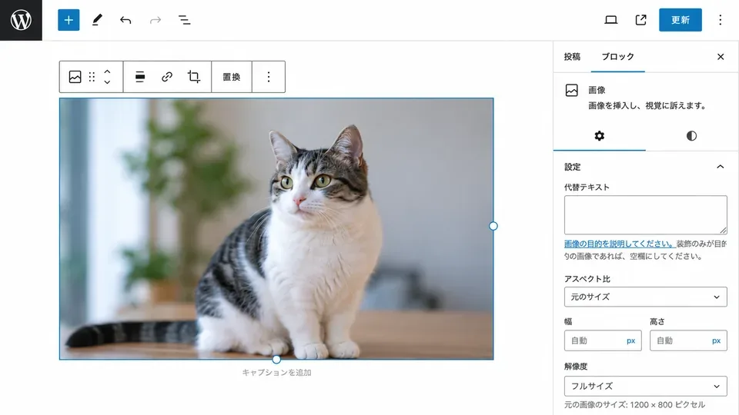Screen dimensions: 739x415
Task: Click the block drag handle dots
Action: [92, 77]
